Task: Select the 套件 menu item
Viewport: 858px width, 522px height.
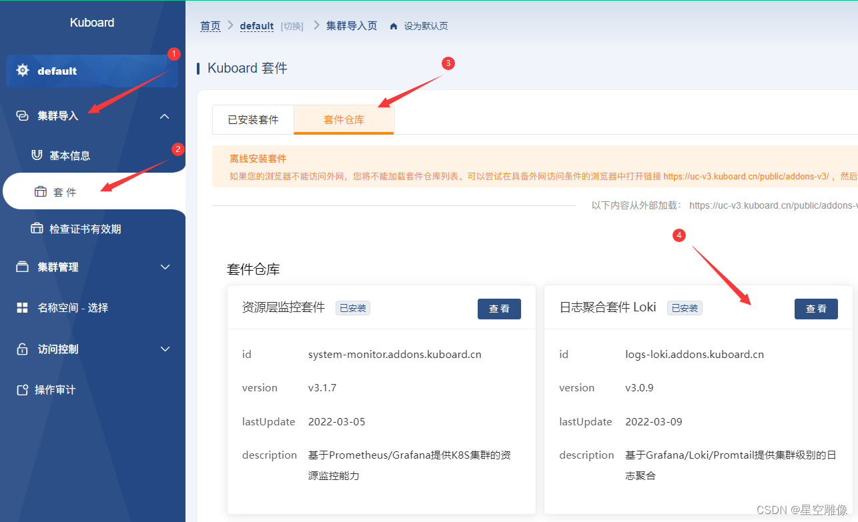Action: click(x=93, y=192)
